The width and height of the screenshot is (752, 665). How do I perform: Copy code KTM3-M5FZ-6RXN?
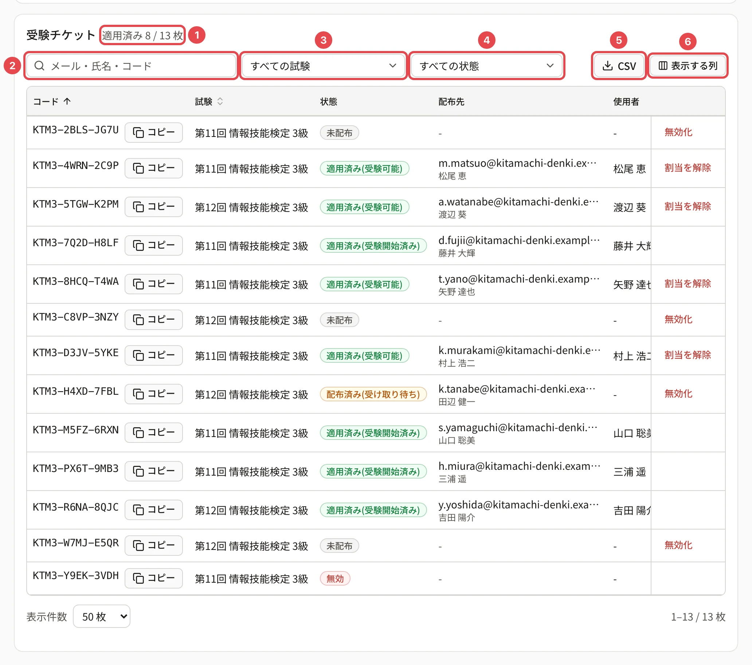(153, 433)
